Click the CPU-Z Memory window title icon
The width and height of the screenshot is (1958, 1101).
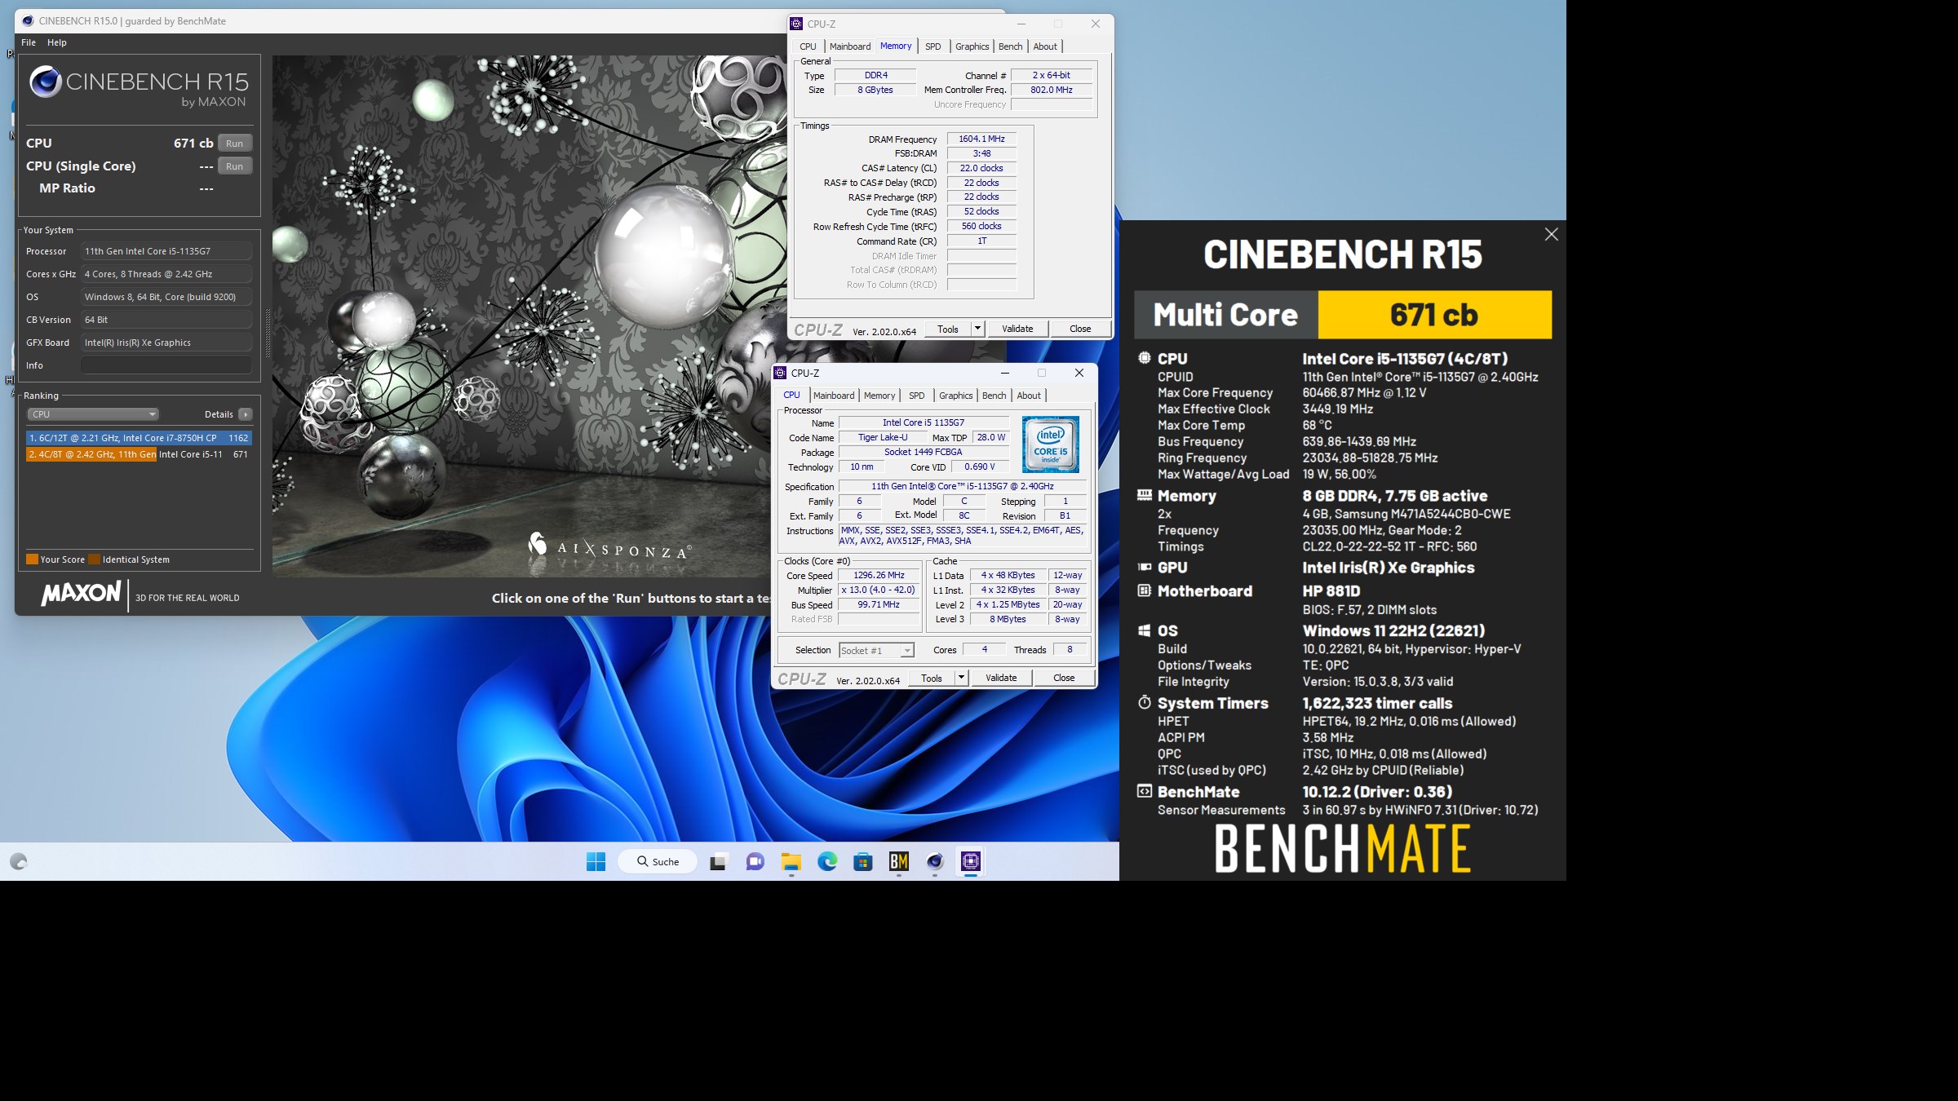tap(797, 24)
